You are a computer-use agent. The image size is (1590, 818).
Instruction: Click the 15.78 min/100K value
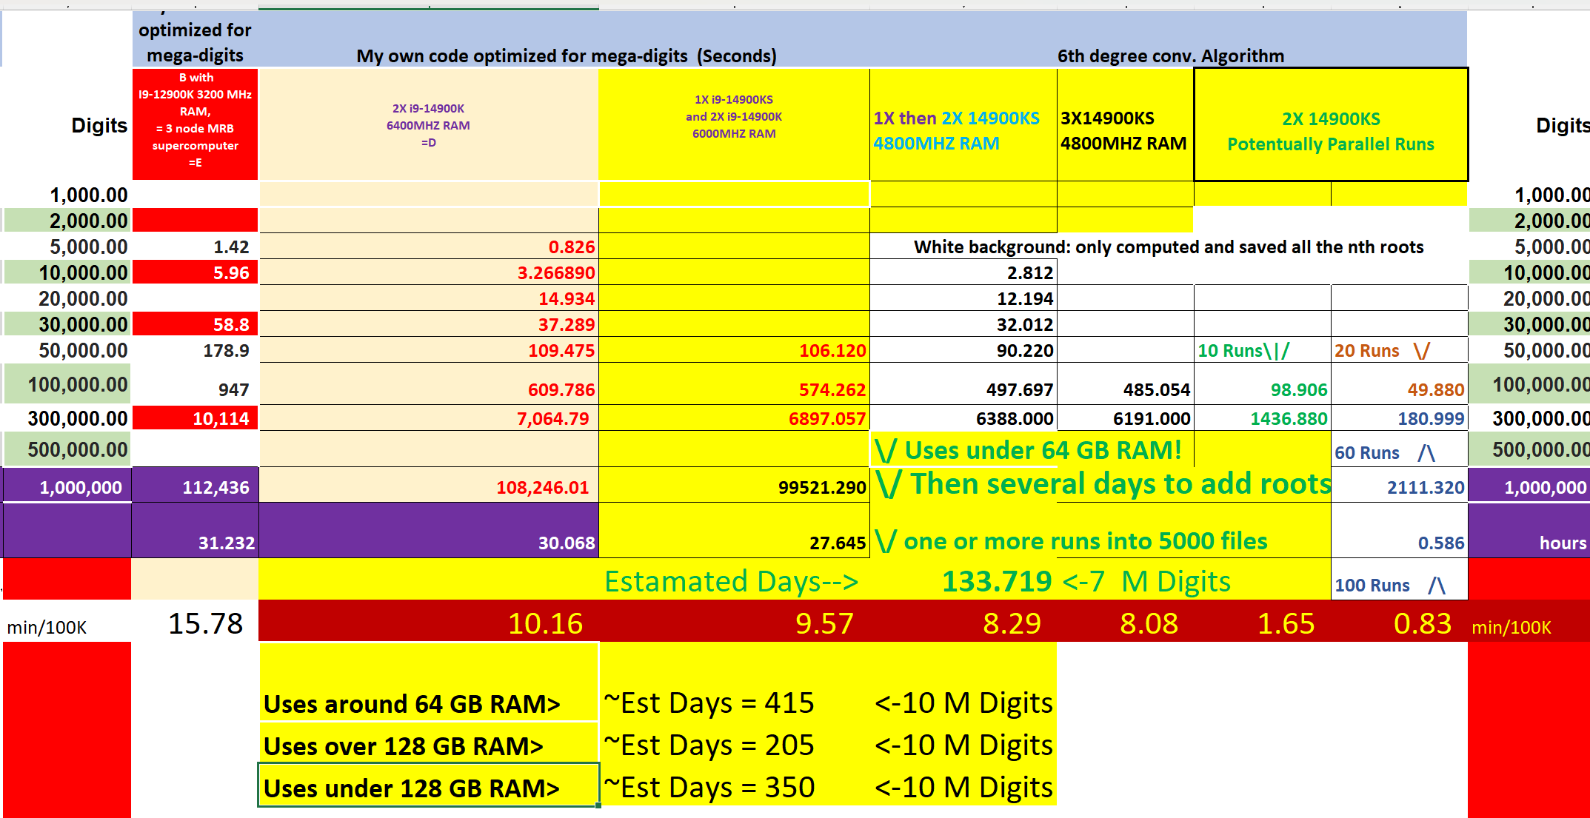pyautogui.click(x=205, y=623)
